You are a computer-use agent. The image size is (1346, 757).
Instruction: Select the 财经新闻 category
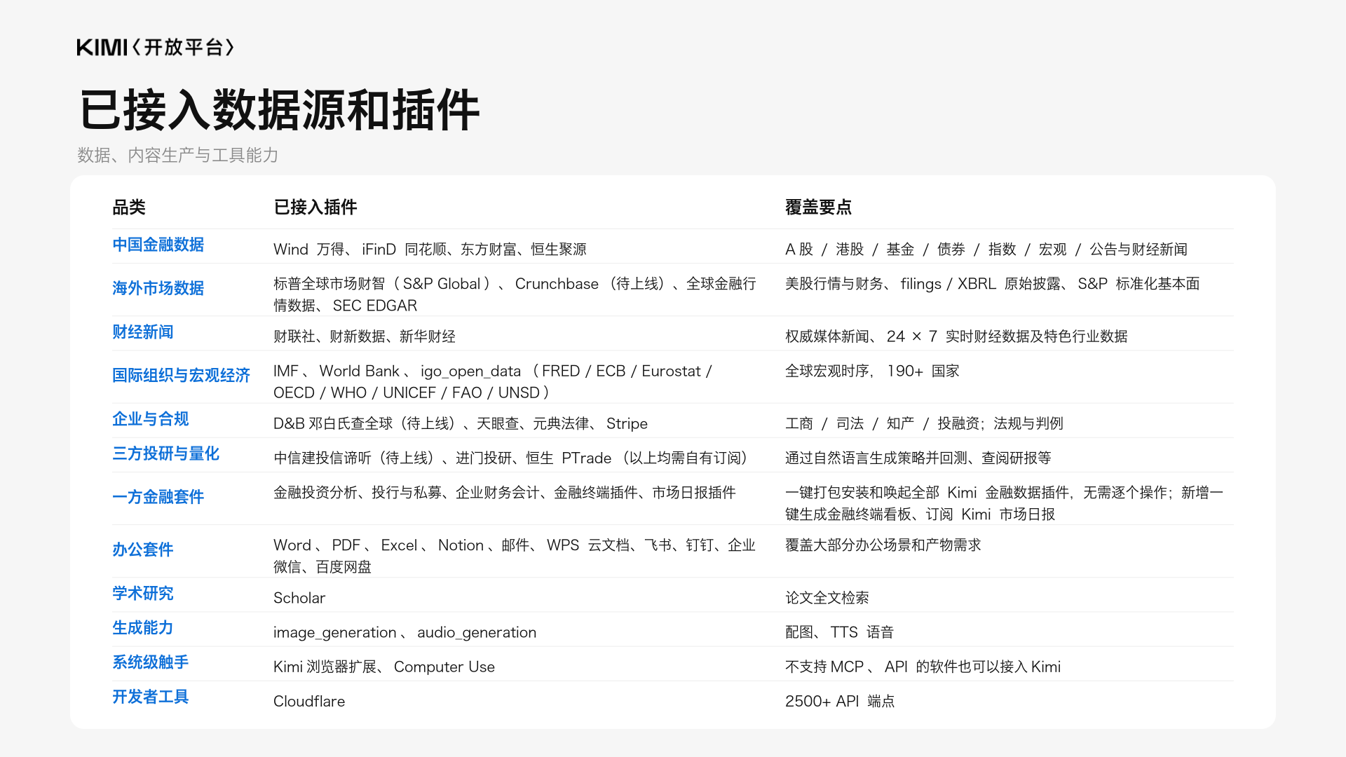tap(143, 332)
